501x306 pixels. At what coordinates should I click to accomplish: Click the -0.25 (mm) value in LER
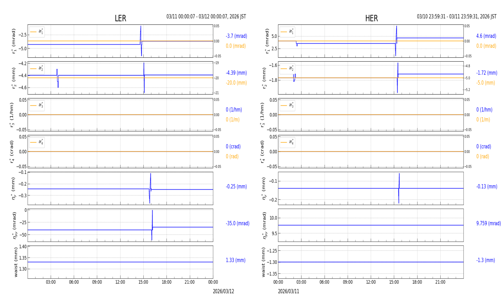[x=236, y=187]
